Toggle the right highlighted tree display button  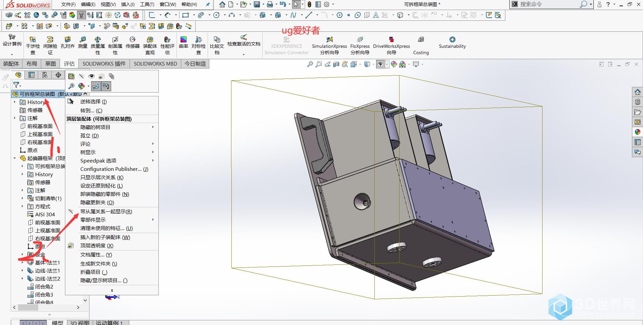click(x=106, y=86)
